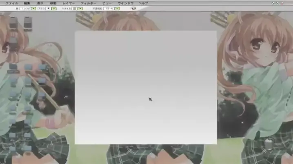Open the ウインドウ menu
This screenshot has height=164, width=293.
tap(125, 3)
